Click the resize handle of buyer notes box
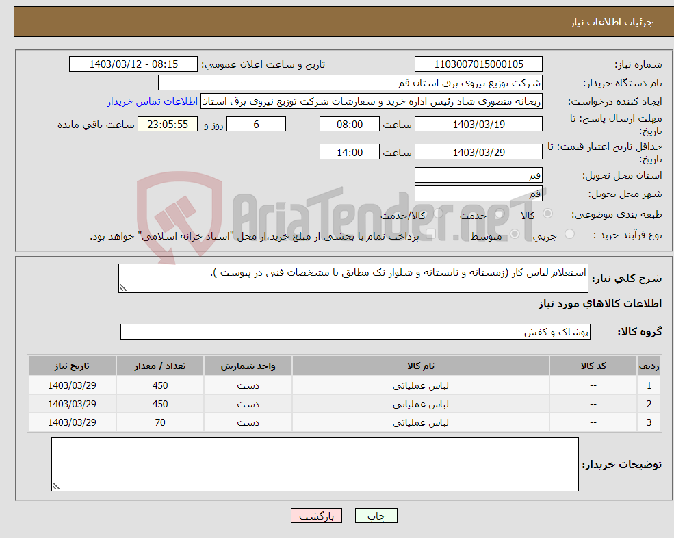 pyautogui.click(x=56, y=487)
